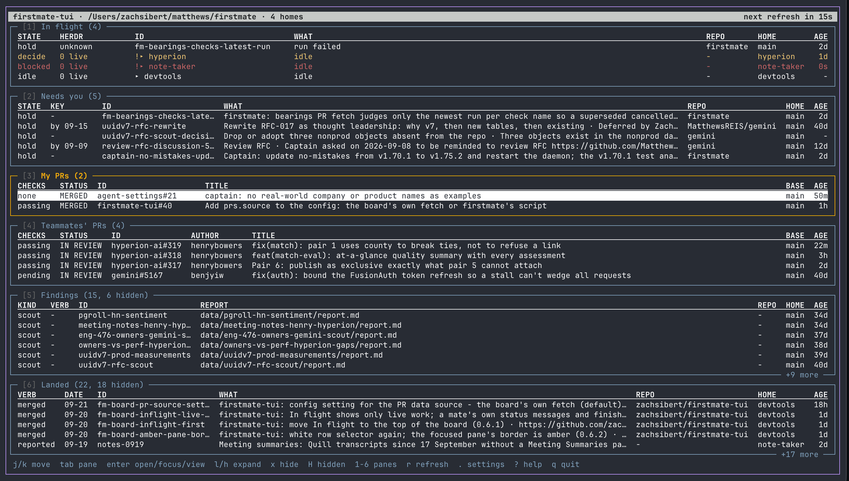Select the fm-board-pr-source-sett… landed row

422,405
